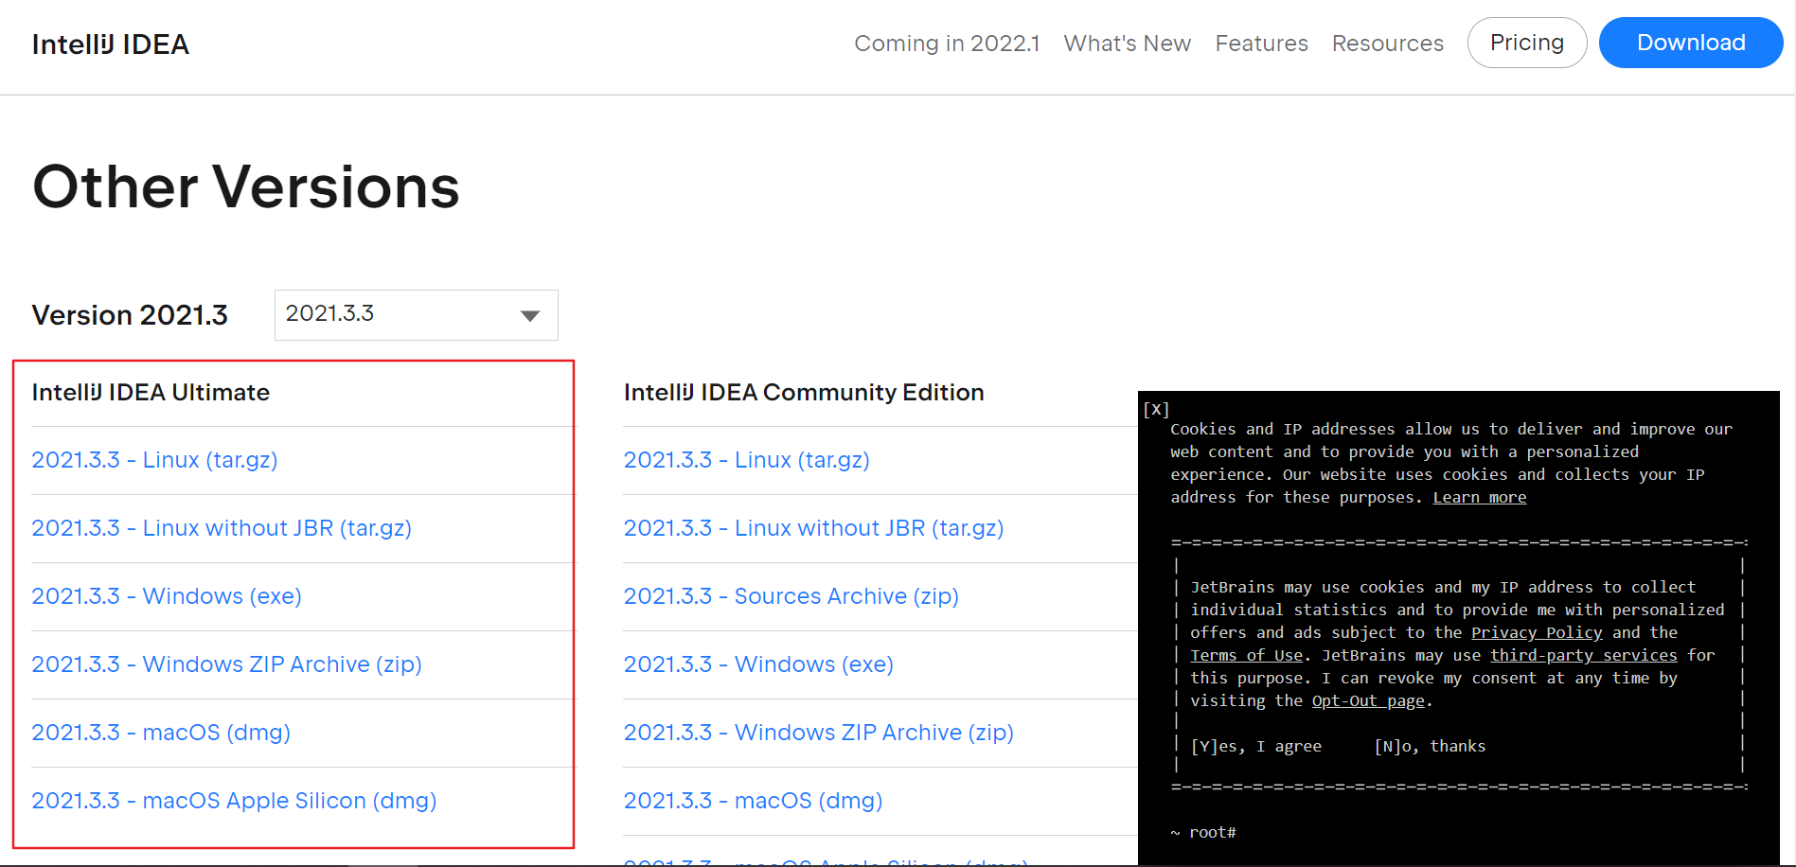Image resolution: width=1796 pixels, height=867 pixels.
Task: Open the Privacy Policy link
Action: (1537, 632)
